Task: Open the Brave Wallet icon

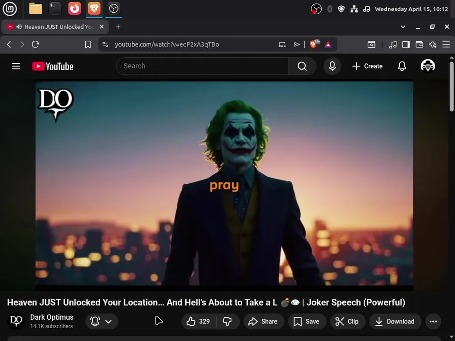Action: pos(419,45)
